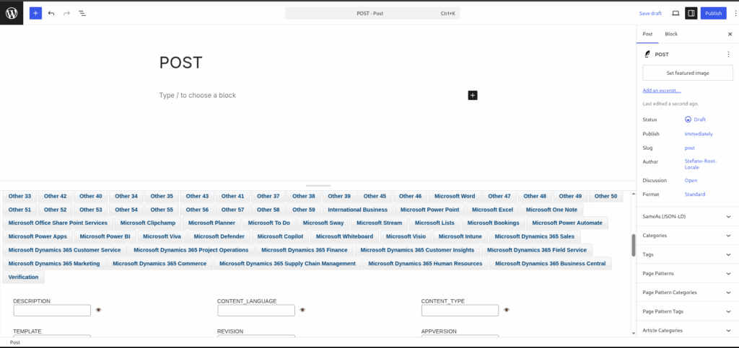The width and height of the screenshot is (739, 348).
Task: Toggle the settings sidebar icon
Action: click(691, 13)
